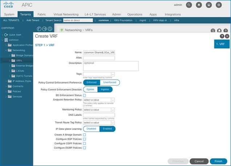Open the Tags dropdown
The height and width of the screenshot is (166, 231).
[113, 74]
